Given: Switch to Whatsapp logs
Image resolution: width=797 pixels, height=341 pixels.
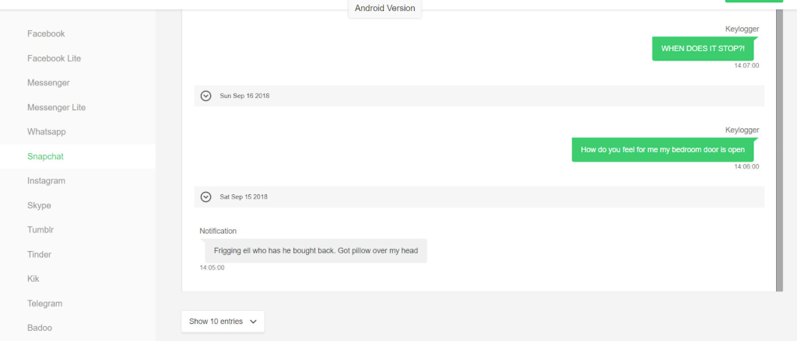Looking at the screenshot, I should [x=47, y=132].
